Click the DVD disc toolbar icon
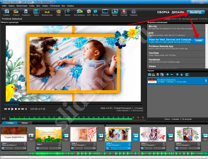Screen dimensions: 208x159 [x=89, y=12]
